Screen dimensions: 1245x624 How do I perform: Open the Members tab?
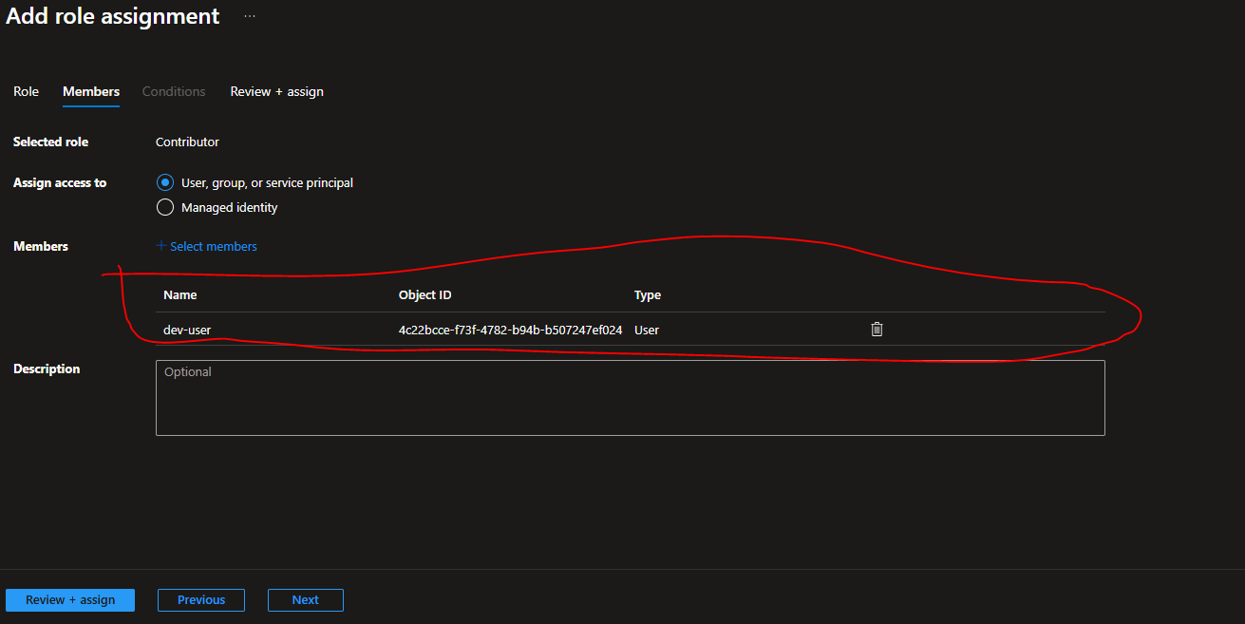coord(91,91)
